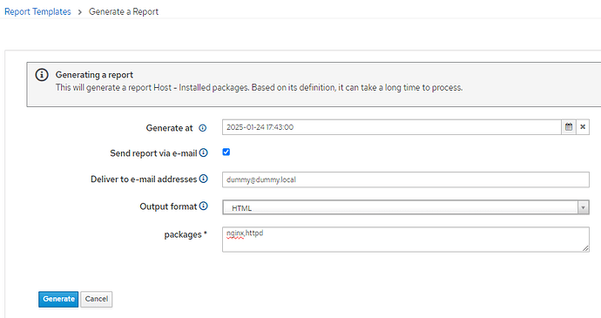Go to Report Templates breadcrumb
This screenshot has width=601, height=318.
(37, 11)
